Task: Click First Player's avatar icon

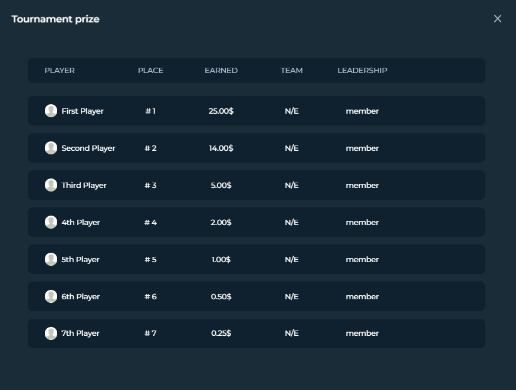Action: (51, 111)
